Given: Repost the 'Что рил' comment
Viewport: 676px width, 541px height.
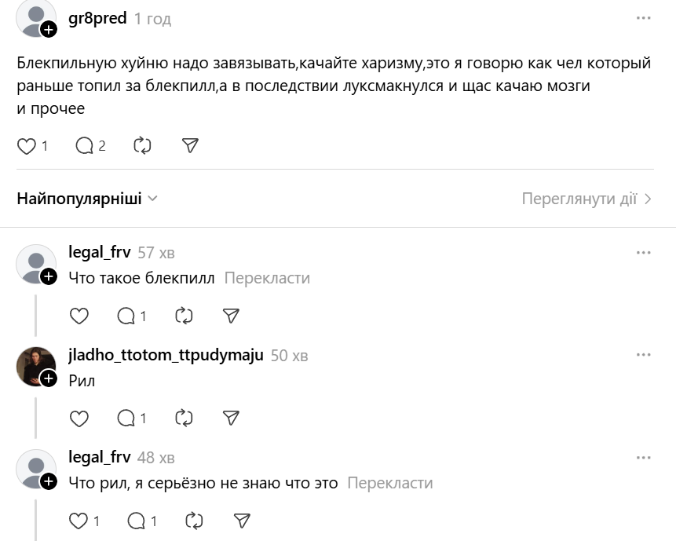Looking at the screenshot, I should (194, 521).
